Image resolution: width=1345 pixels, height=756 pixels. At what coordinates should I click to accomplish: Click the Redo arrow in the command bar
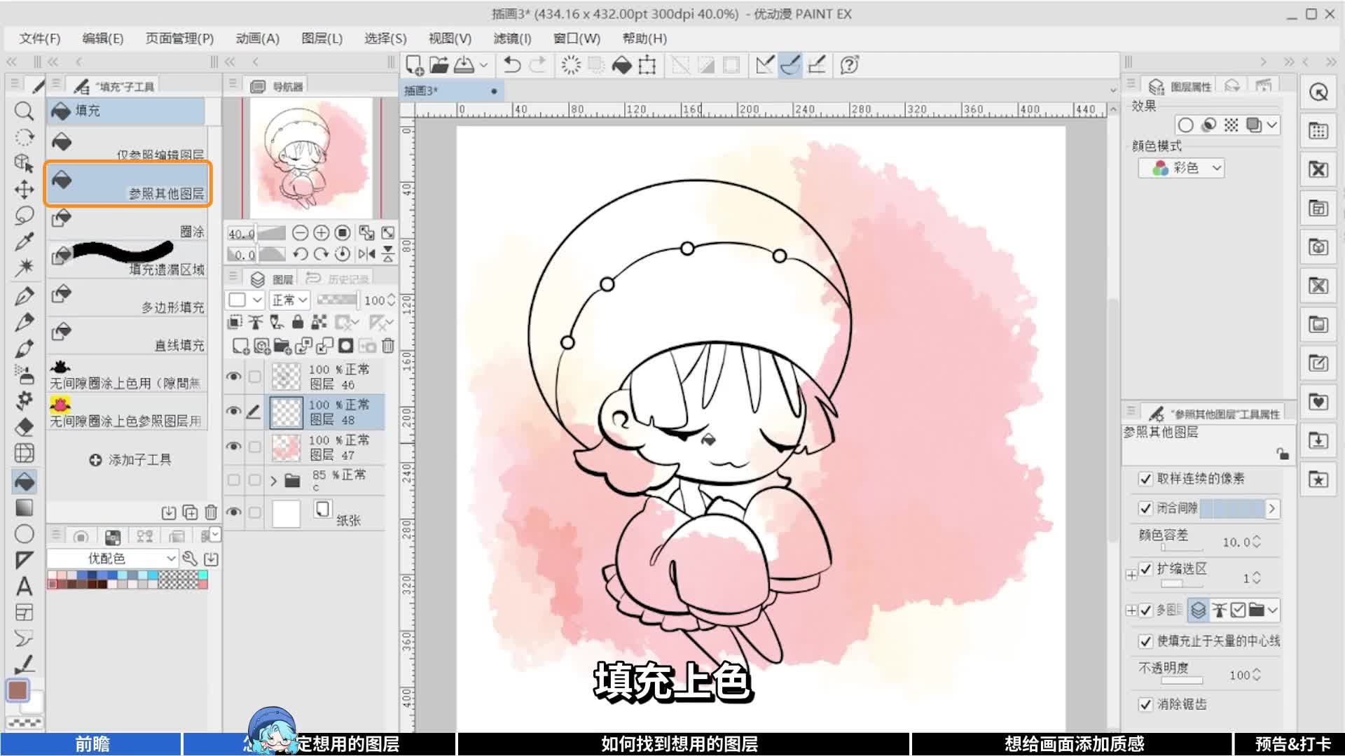[538, 65]
